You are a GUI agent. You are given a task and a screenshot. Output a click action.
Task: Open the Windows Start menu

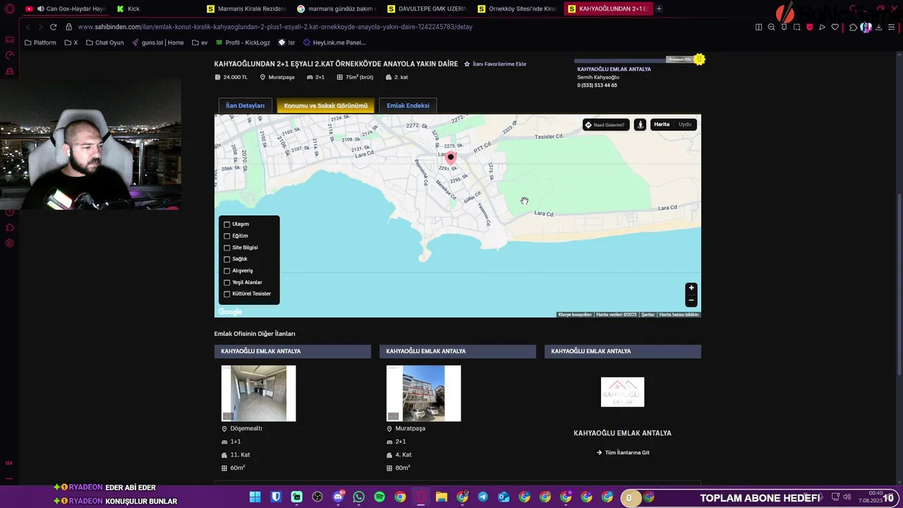point(255,497)
